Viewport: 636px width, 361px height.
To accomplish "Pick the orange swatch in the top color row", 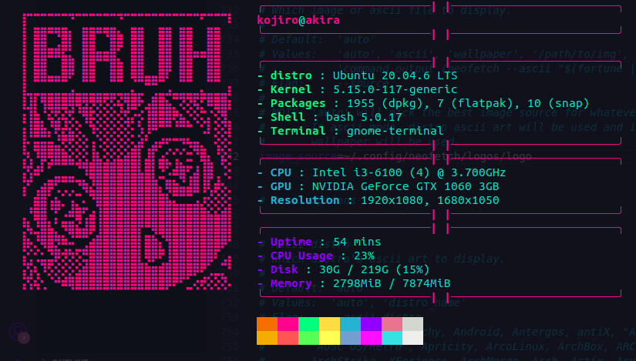I will [x=267, y=324].
